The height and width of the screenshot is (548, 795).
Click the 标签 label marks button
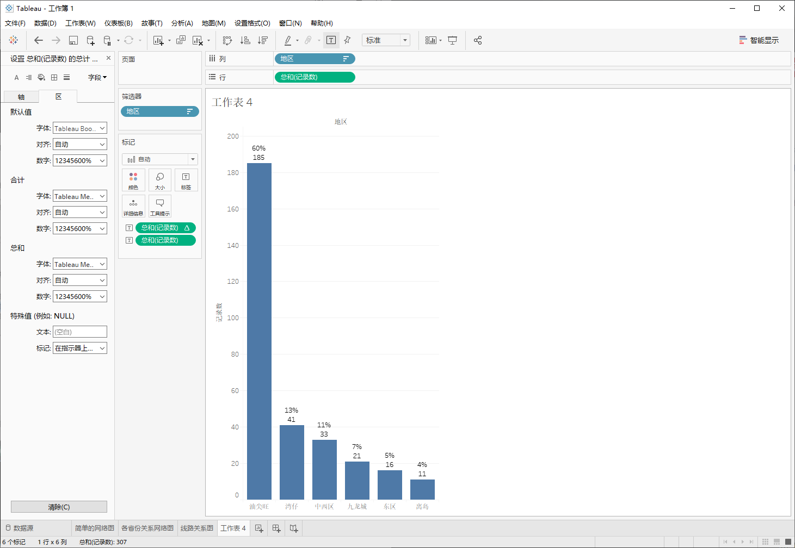pos(186,180)
